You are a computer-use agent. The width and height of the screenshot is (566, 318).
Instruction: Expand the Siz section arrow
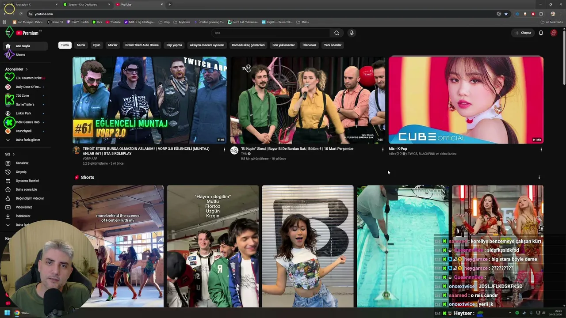point(14,154)
